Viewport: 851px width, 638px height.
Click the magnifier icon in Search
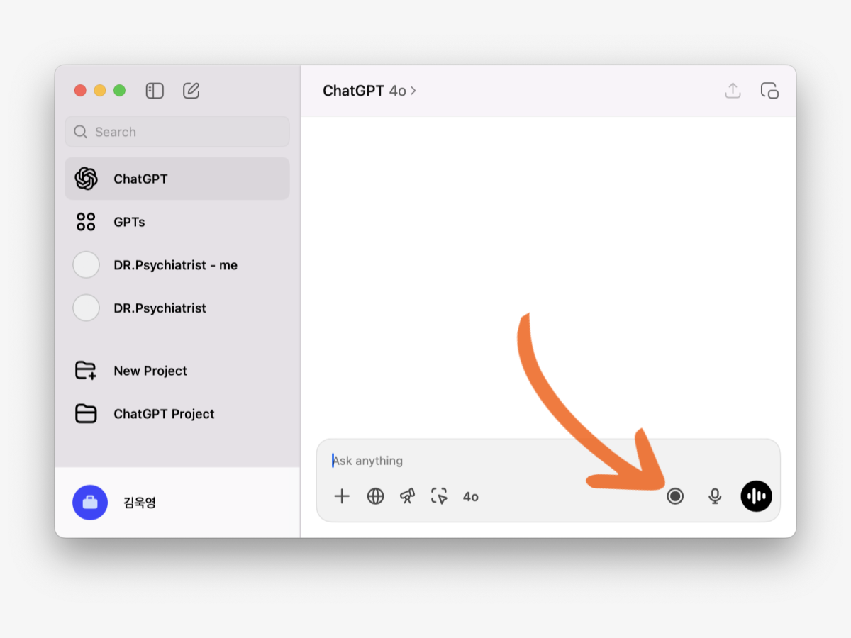tap(81, 132)
